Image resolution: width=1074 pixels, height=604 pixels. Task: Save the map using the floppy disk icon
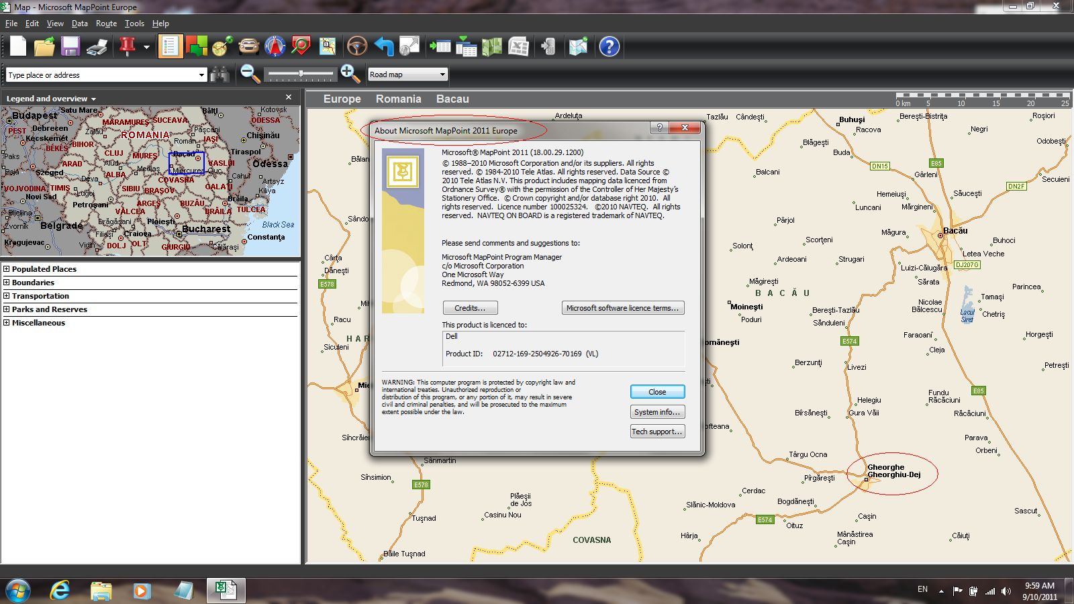point(70,46)
